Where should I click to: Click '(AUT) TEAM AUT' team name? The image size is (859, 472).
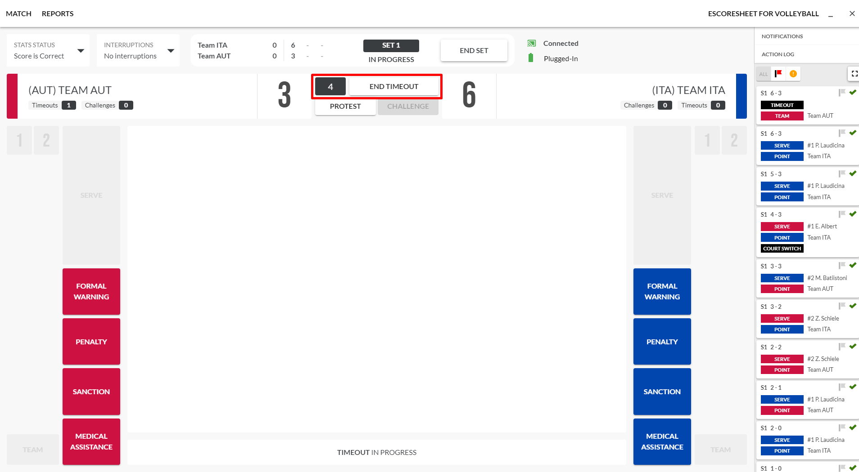tap(70, 90)
